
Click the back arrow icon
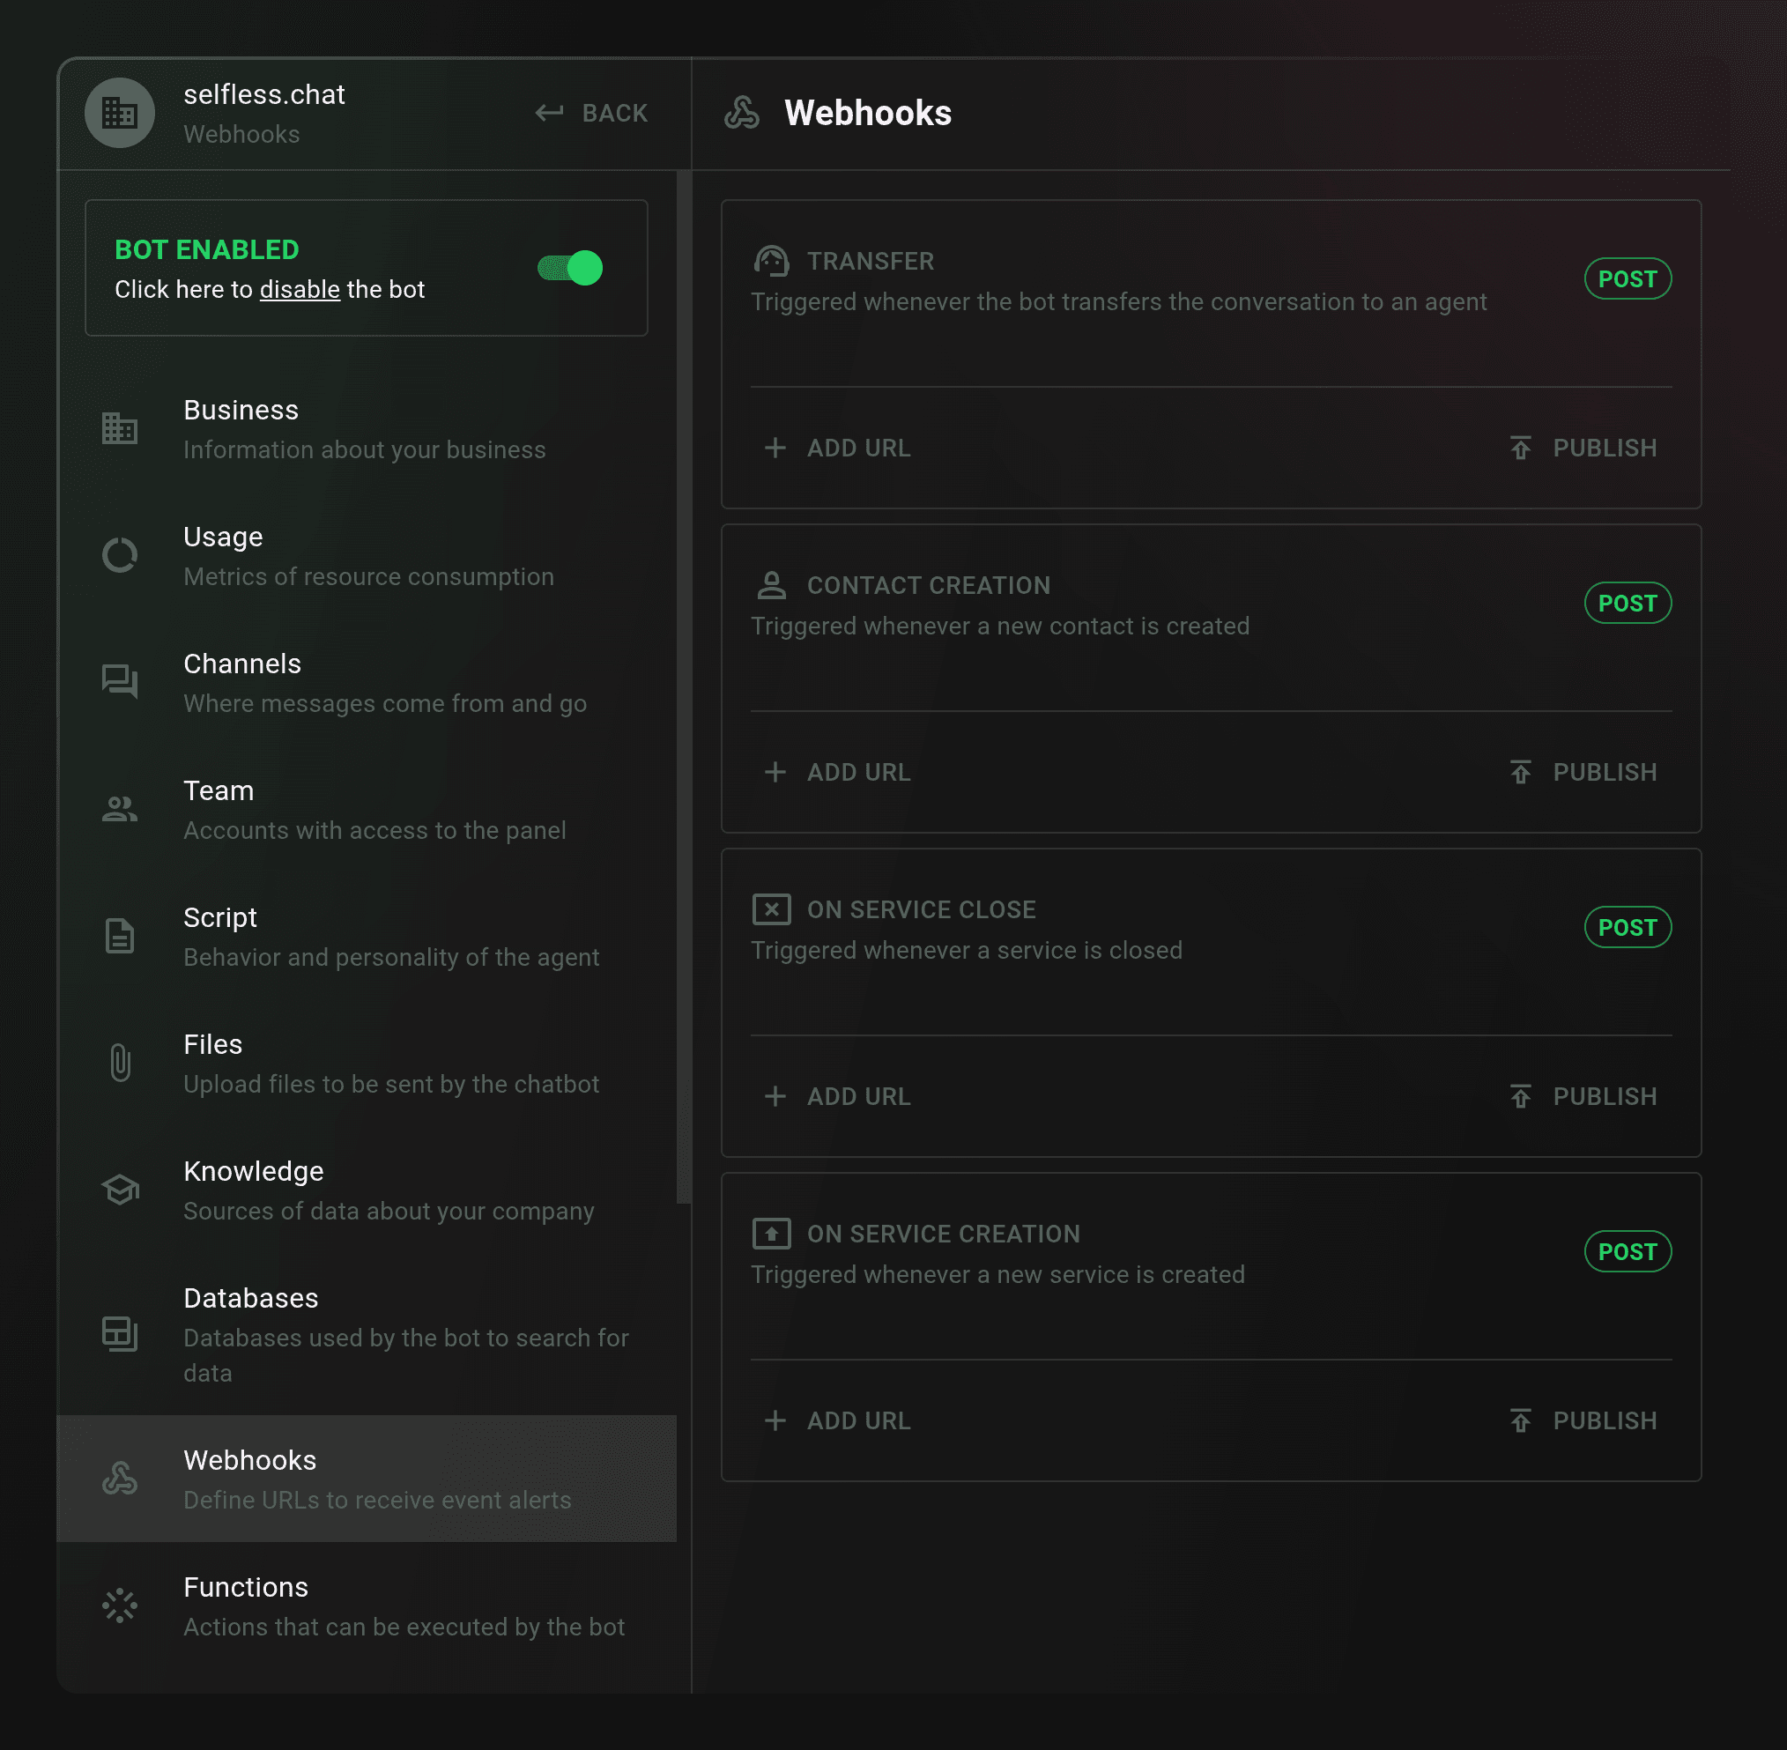point(549,113)
